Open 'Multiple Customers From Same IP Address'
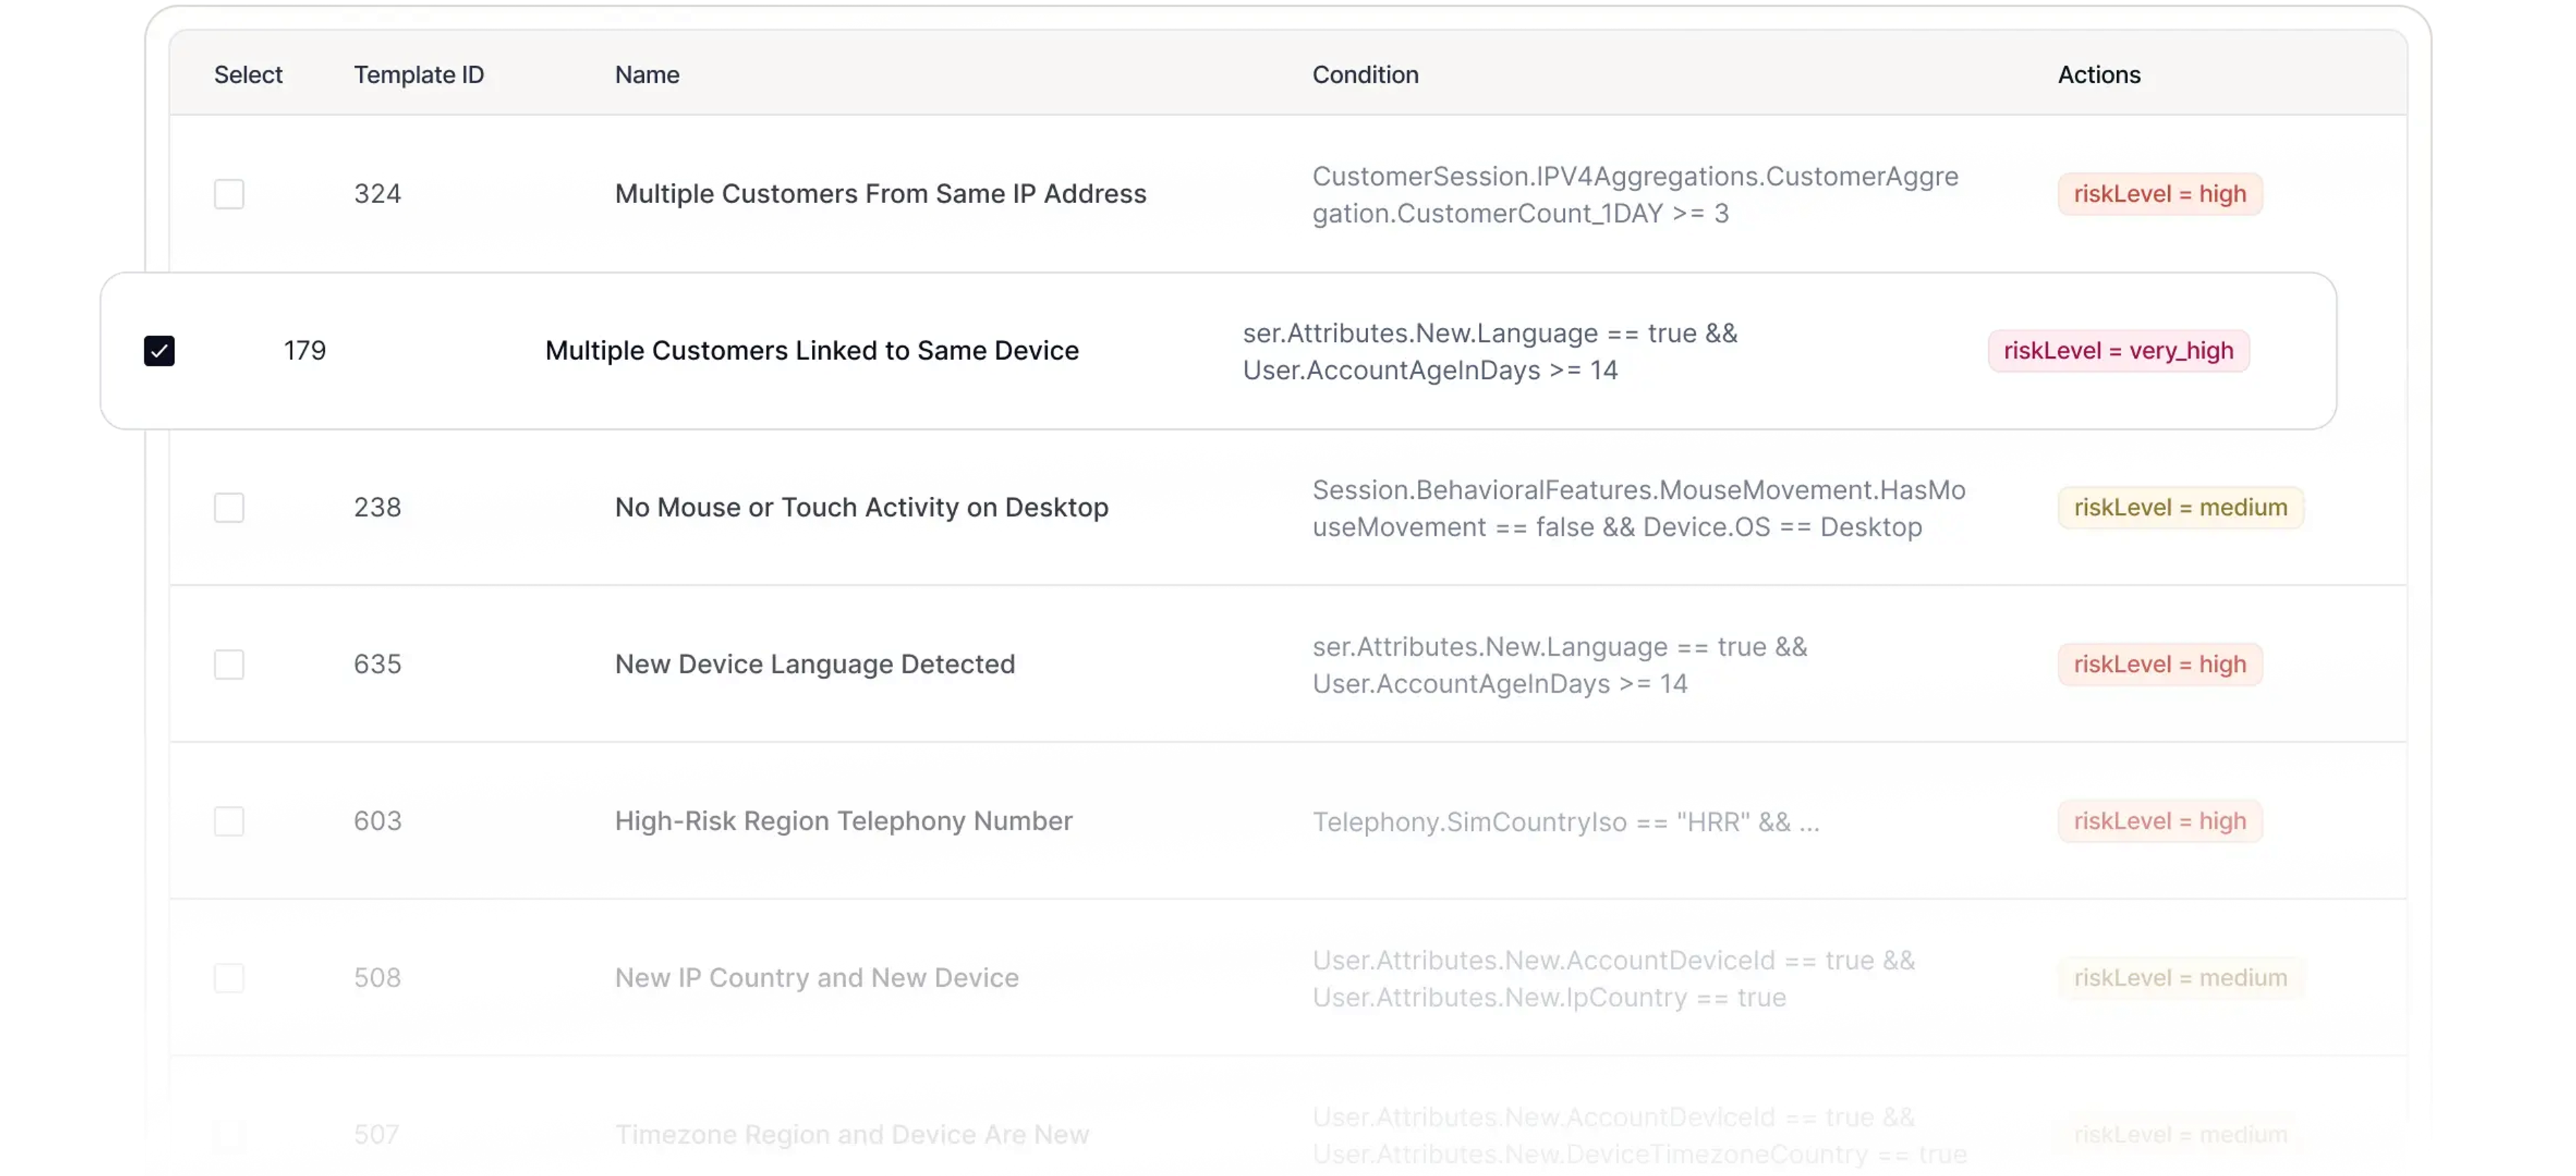This screenshot has height=1176, width=2576. (880, 194)
